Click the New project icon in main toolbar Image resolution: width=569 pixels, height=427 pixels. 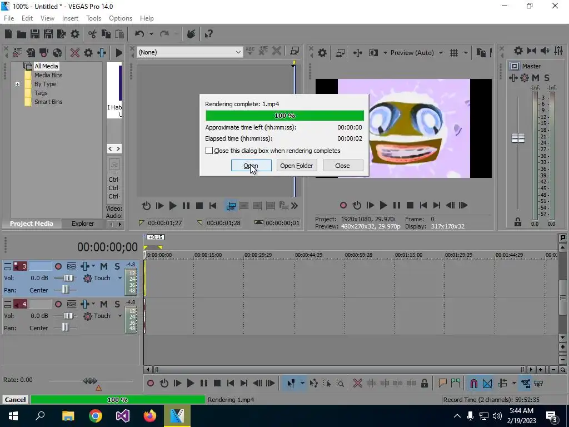(8, 34)
